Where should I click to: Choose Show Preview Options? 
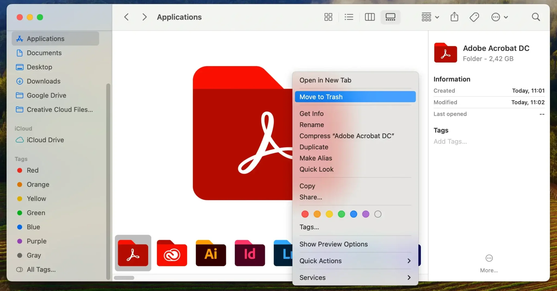point(355,244)
